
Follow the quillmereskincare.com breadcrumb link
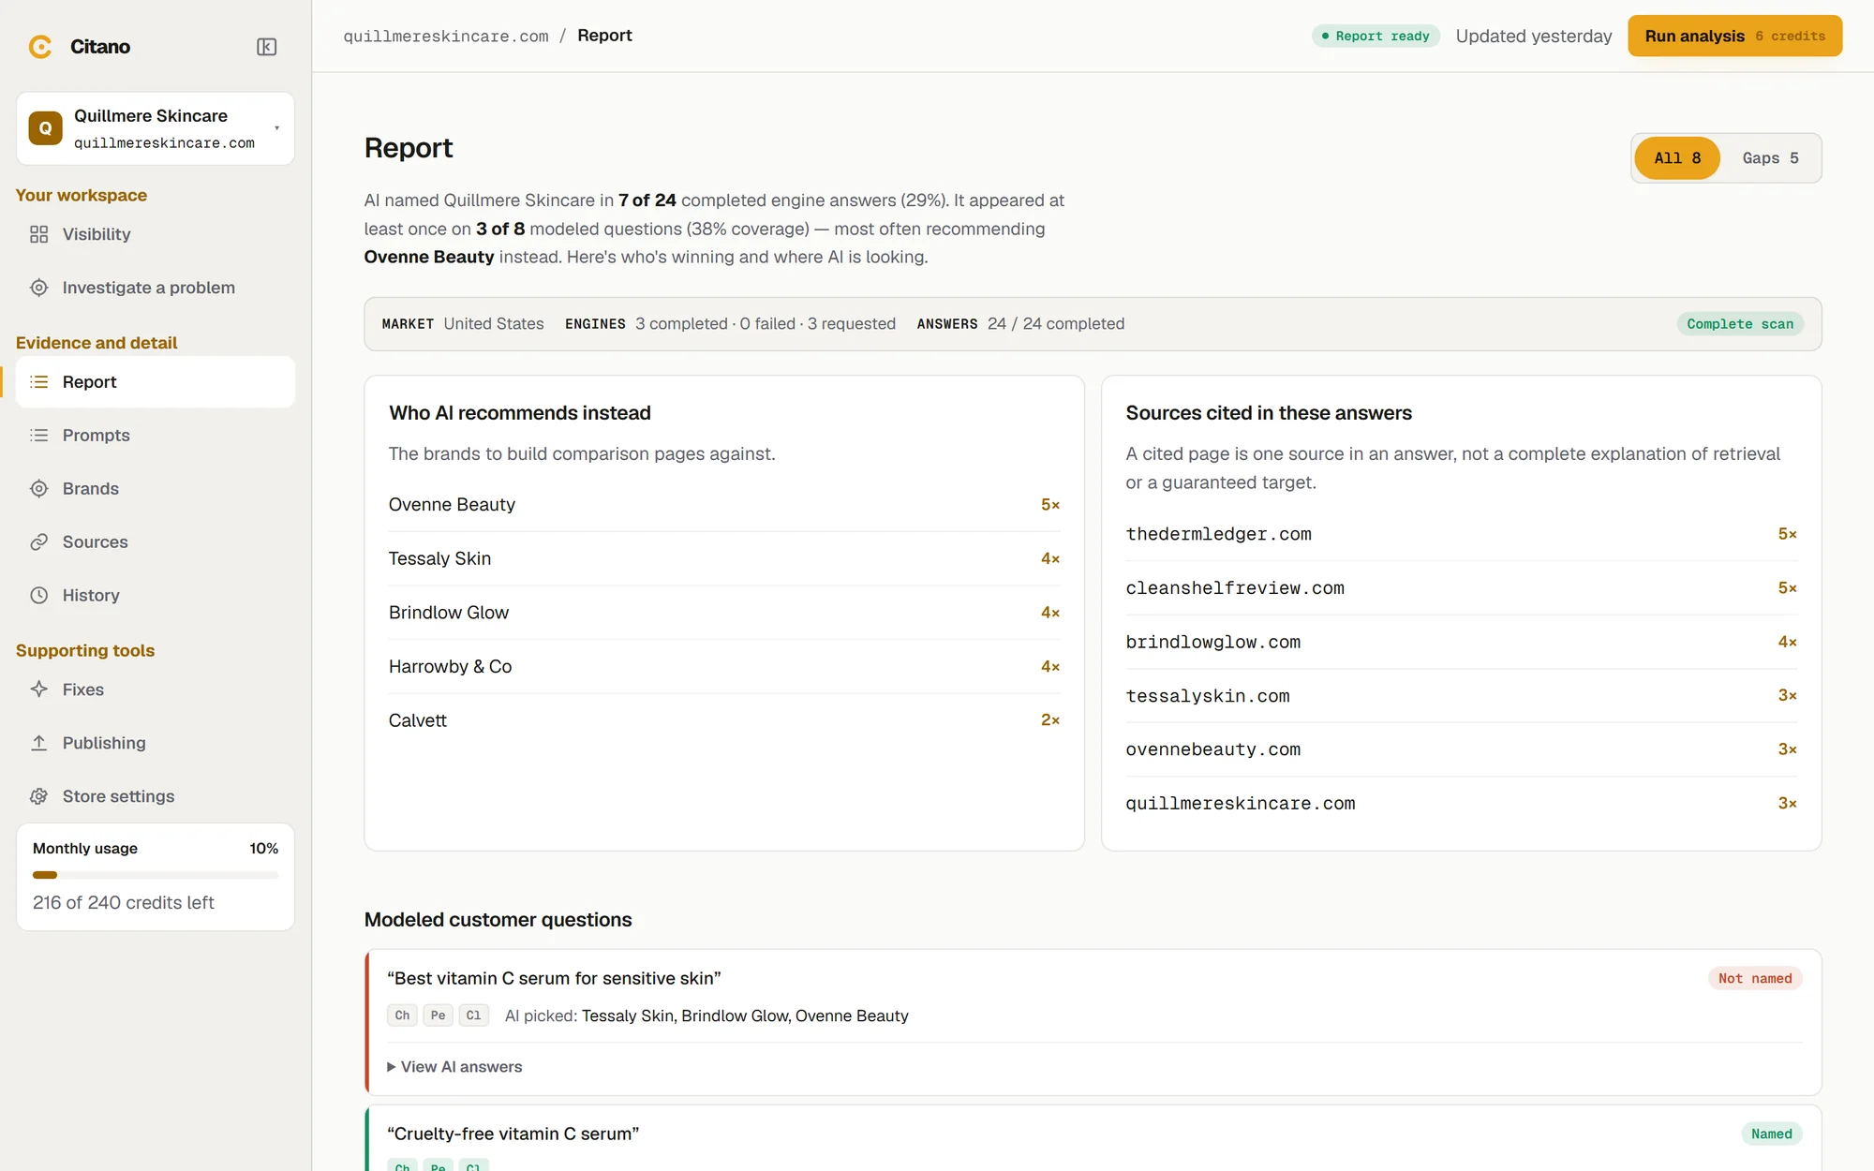click(x=446, y=36)
